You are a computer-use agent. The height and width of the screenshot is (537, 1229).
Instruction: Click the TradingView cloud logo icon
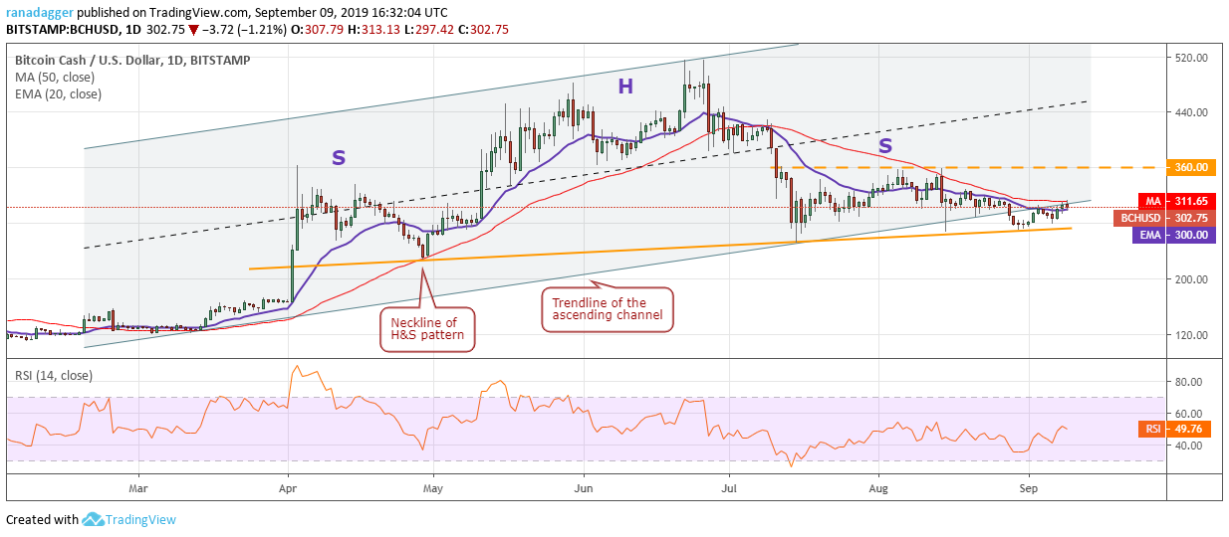[93, 519]
